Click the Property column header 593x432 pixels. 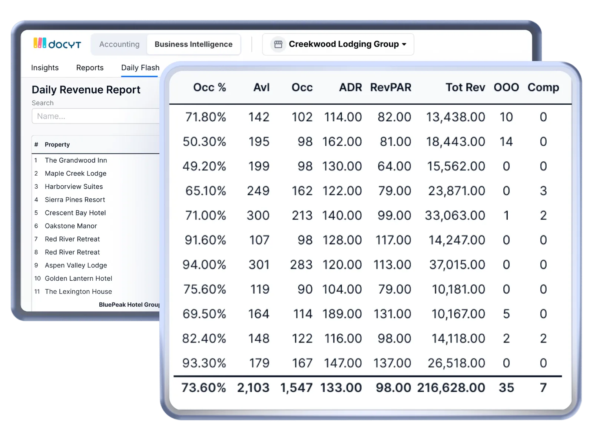[x=57, y=145]
